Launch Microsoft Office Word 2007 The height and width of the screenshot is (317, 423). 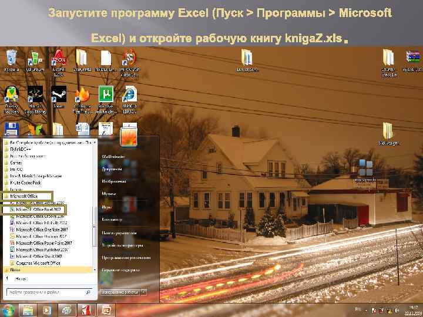pos(36,257)
